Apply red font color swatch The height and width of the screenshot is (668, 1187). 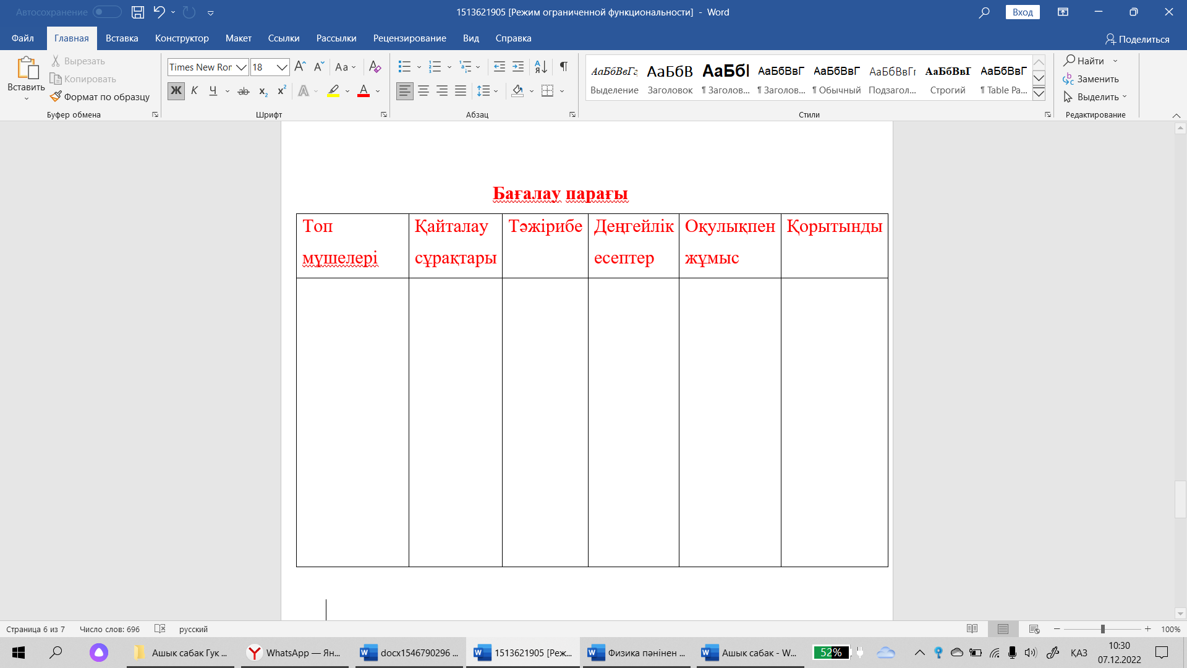click(x=364, y=91)
